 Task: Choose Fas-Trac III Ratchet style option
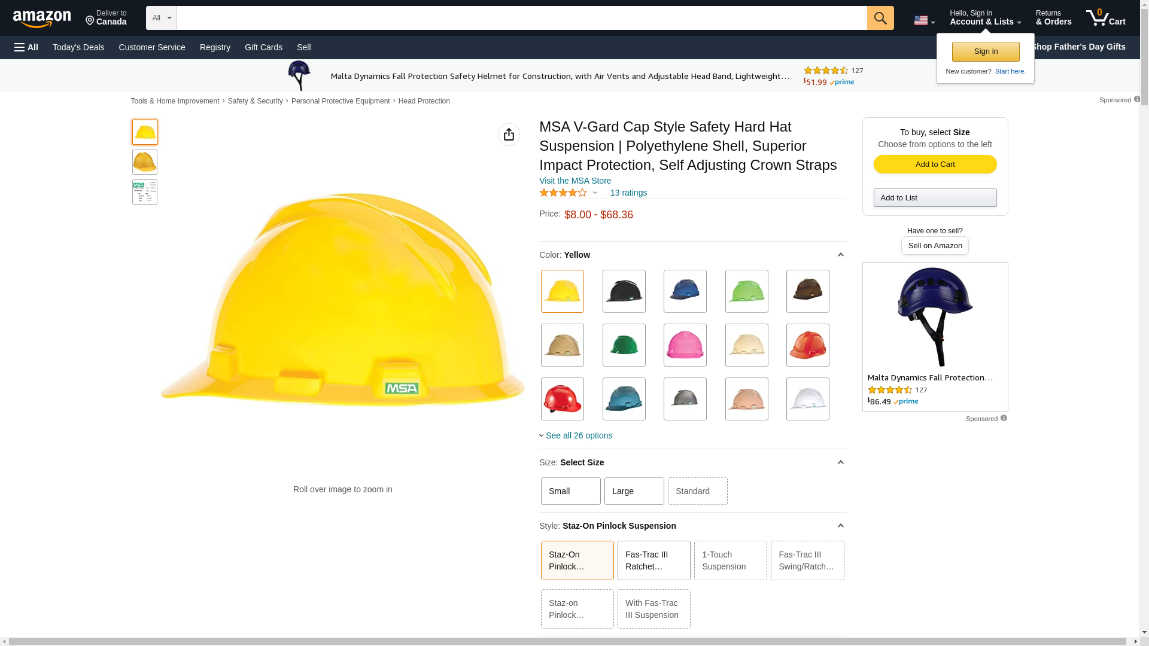click(653, 560)
